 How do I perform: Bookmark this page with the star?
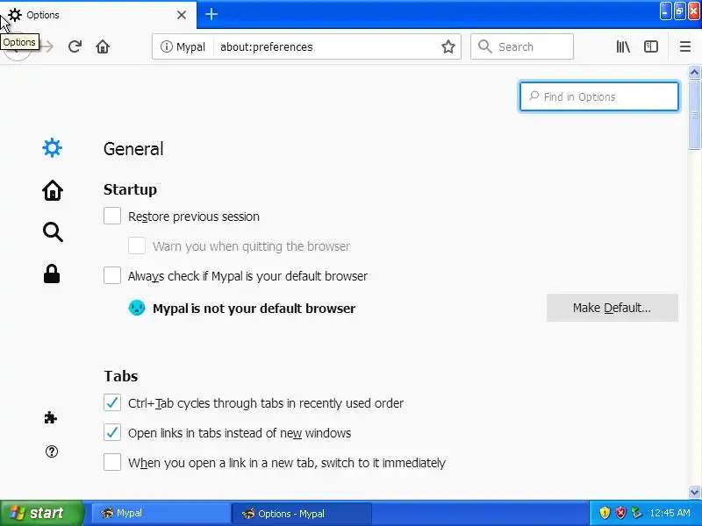point(448,46)
